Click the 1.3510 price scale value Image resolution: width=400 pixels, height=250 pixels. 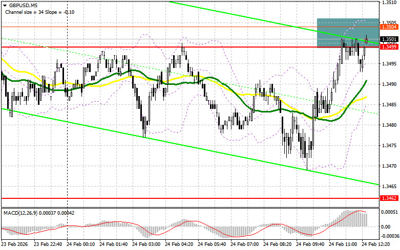click(389, 3)
